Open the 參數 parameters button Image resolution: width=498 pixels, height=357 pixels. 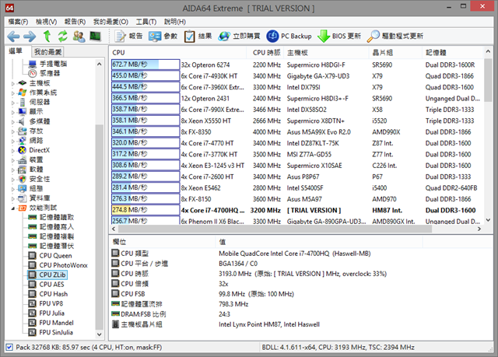coord(163,37)
